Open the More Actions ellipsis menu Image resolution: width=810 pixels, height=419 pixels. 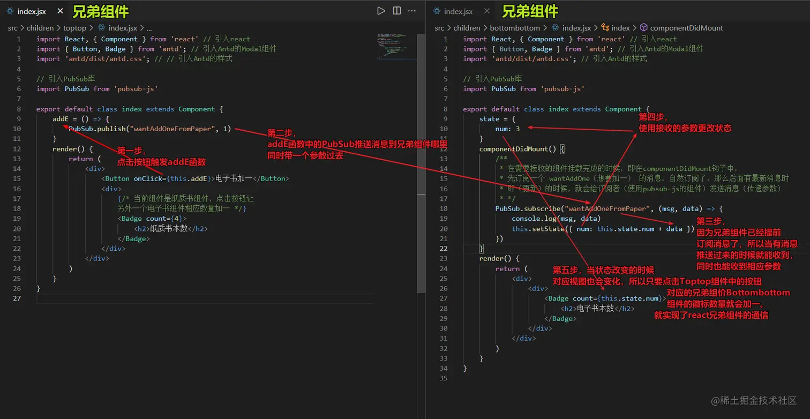(412, 11)
